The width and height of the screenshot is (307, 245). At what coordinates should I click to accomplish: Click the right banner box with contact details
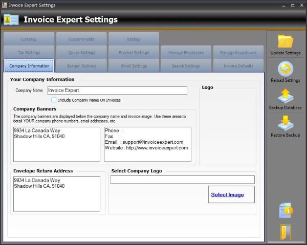pos(148,144)
